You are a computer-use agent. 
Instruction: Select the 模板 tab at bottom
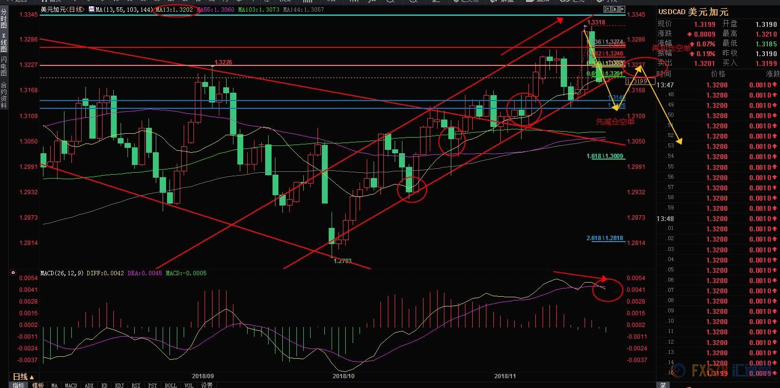[x=38, y=385]
